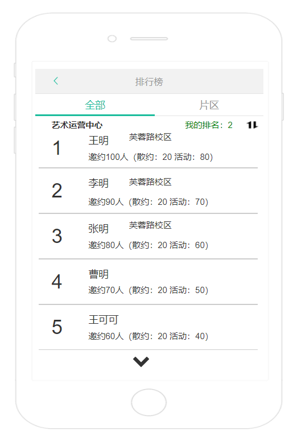Click 芙蓉路校区 next to 李明

point(150,182)
